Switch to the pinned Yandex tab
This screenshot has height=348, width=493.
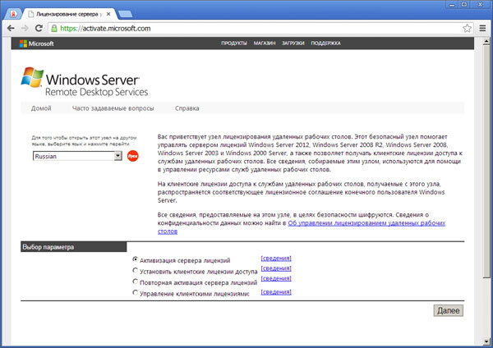(13, 14)
